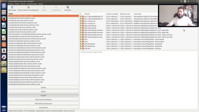Toggle status box of gvfs-bin package
Image resolution: width=199 pixels, height=112 pixels.
click(81, 49)
